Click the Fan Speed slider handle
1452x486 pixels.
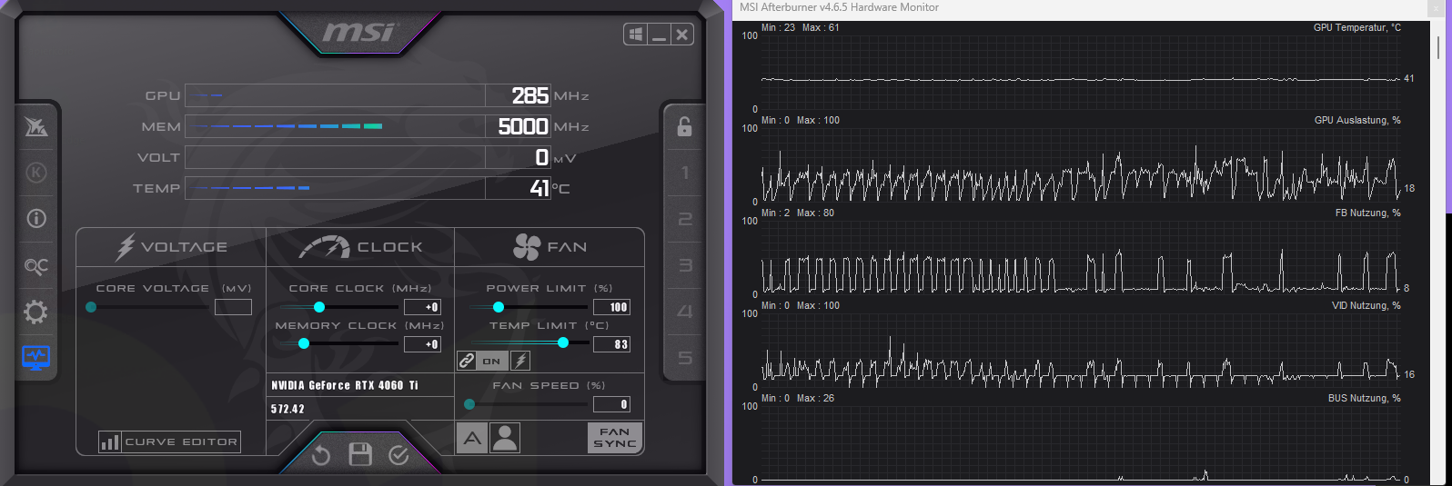click(x=469, y=404)
